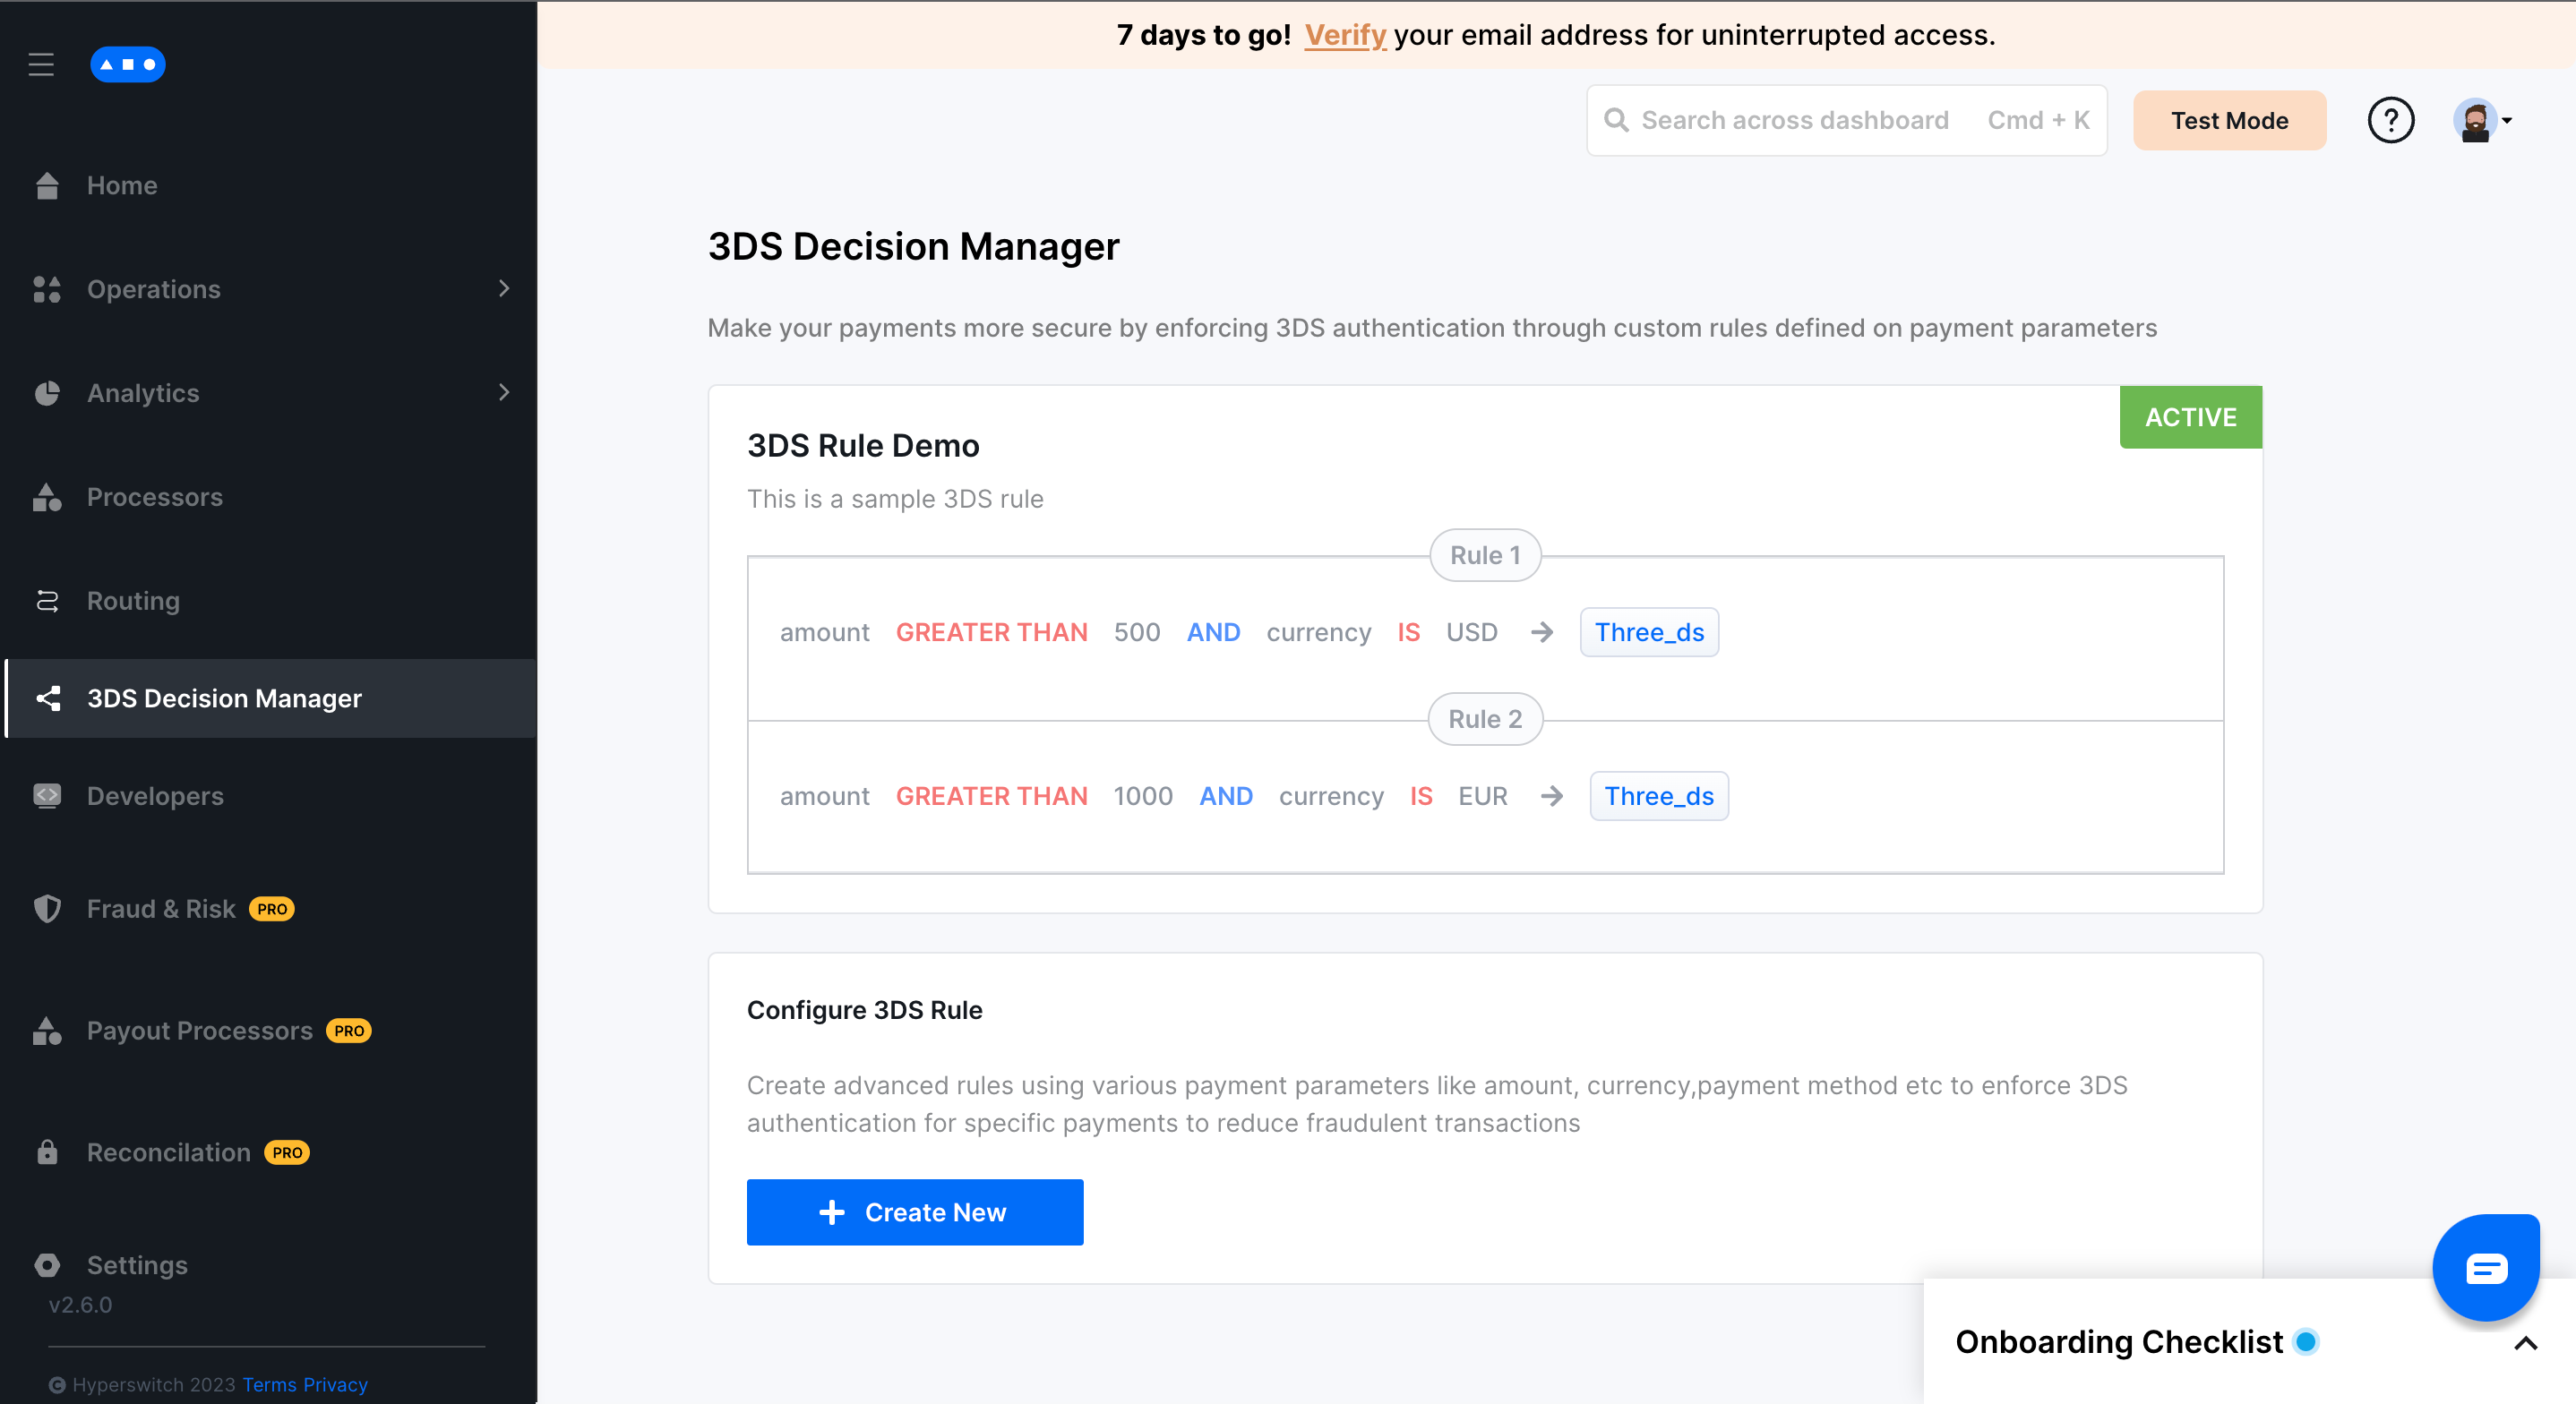
Task: Select Developers in the sidebar
Action: click(155, 796)
